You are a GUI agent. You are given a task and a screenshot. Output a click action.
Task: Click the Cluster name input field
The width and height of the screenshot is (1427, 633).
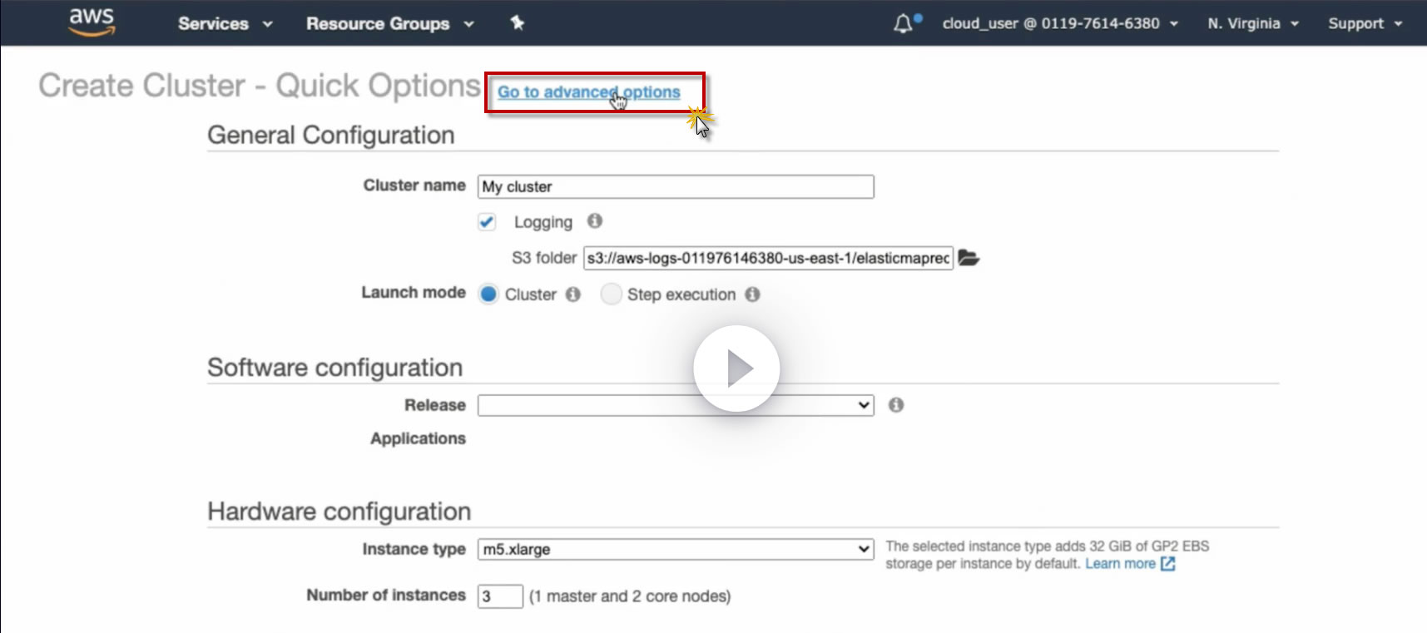point(676,186)
